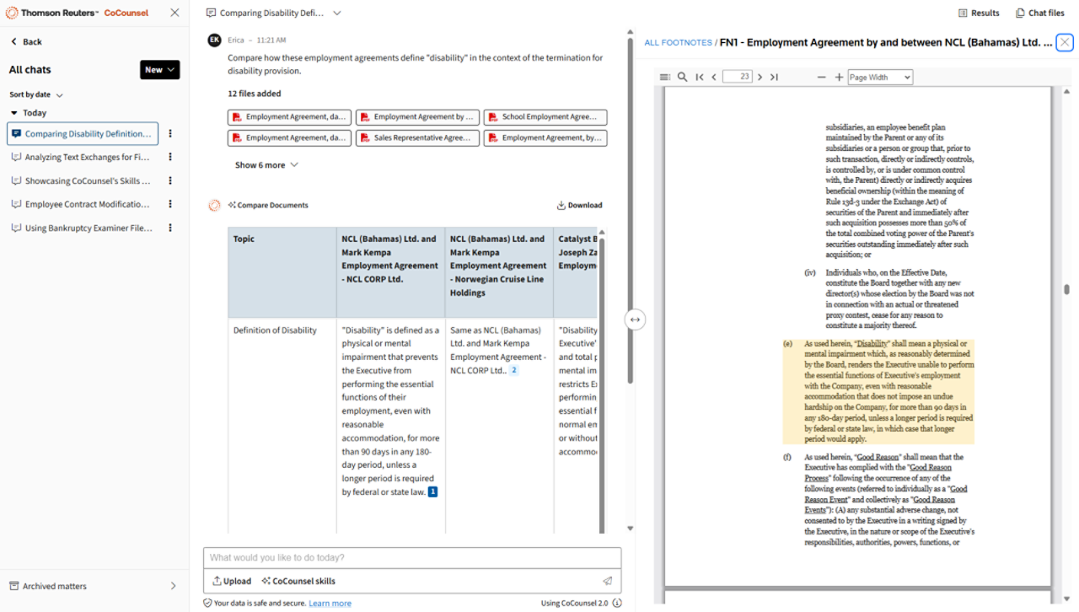Open the Results tab
Image resolution: width=1079 pixels, height=612 pixels.
pos(979,13)
